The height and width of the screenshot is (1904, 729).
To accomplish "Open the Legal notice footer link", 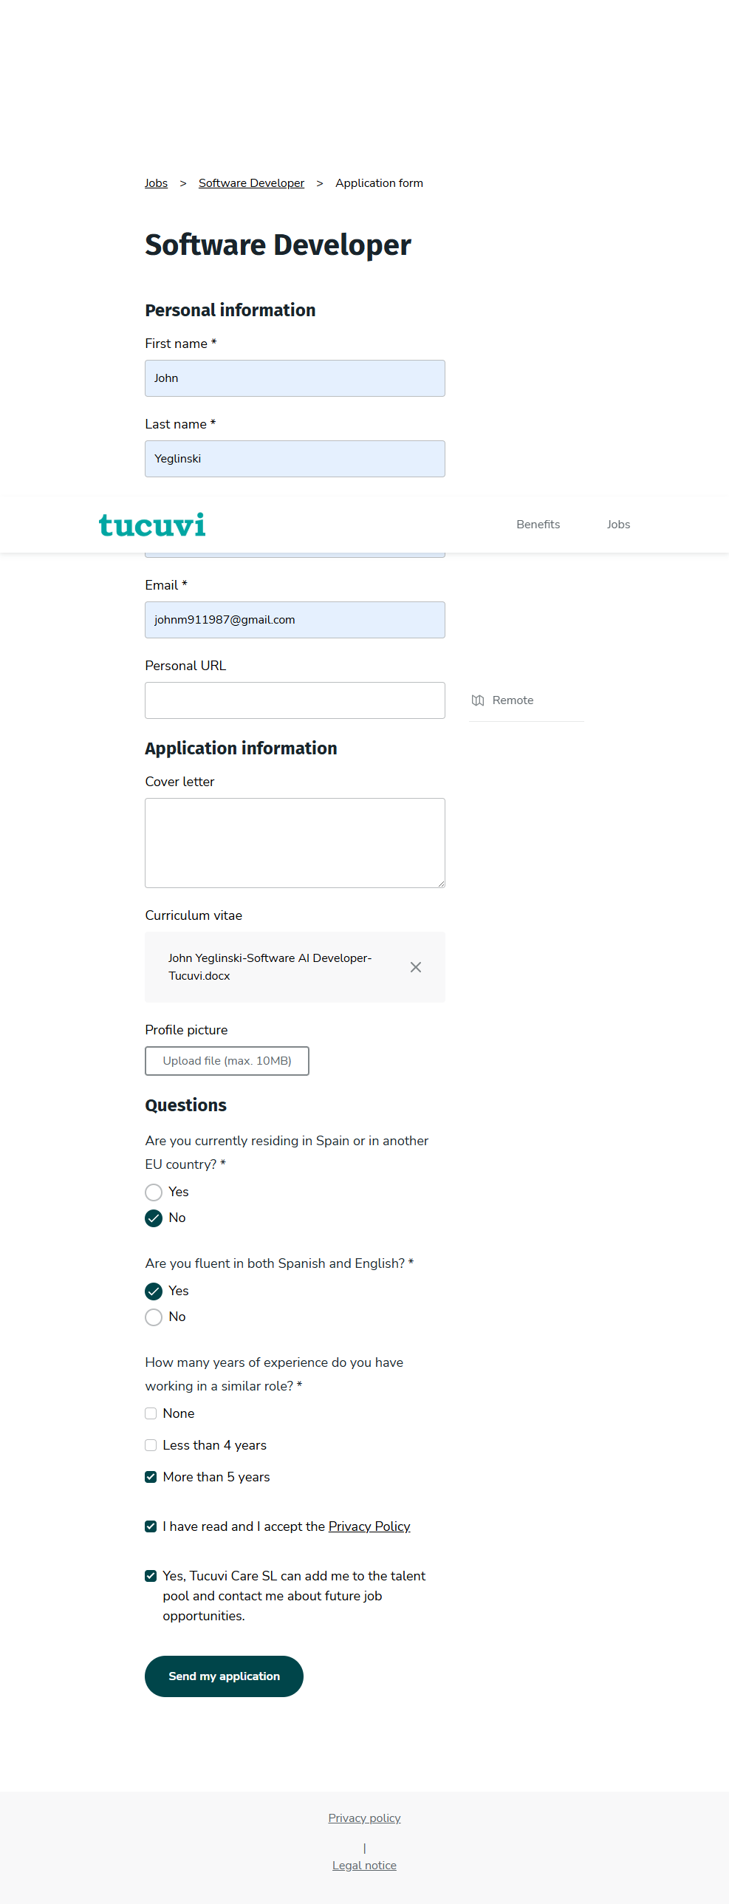I will pos(364,1866).
